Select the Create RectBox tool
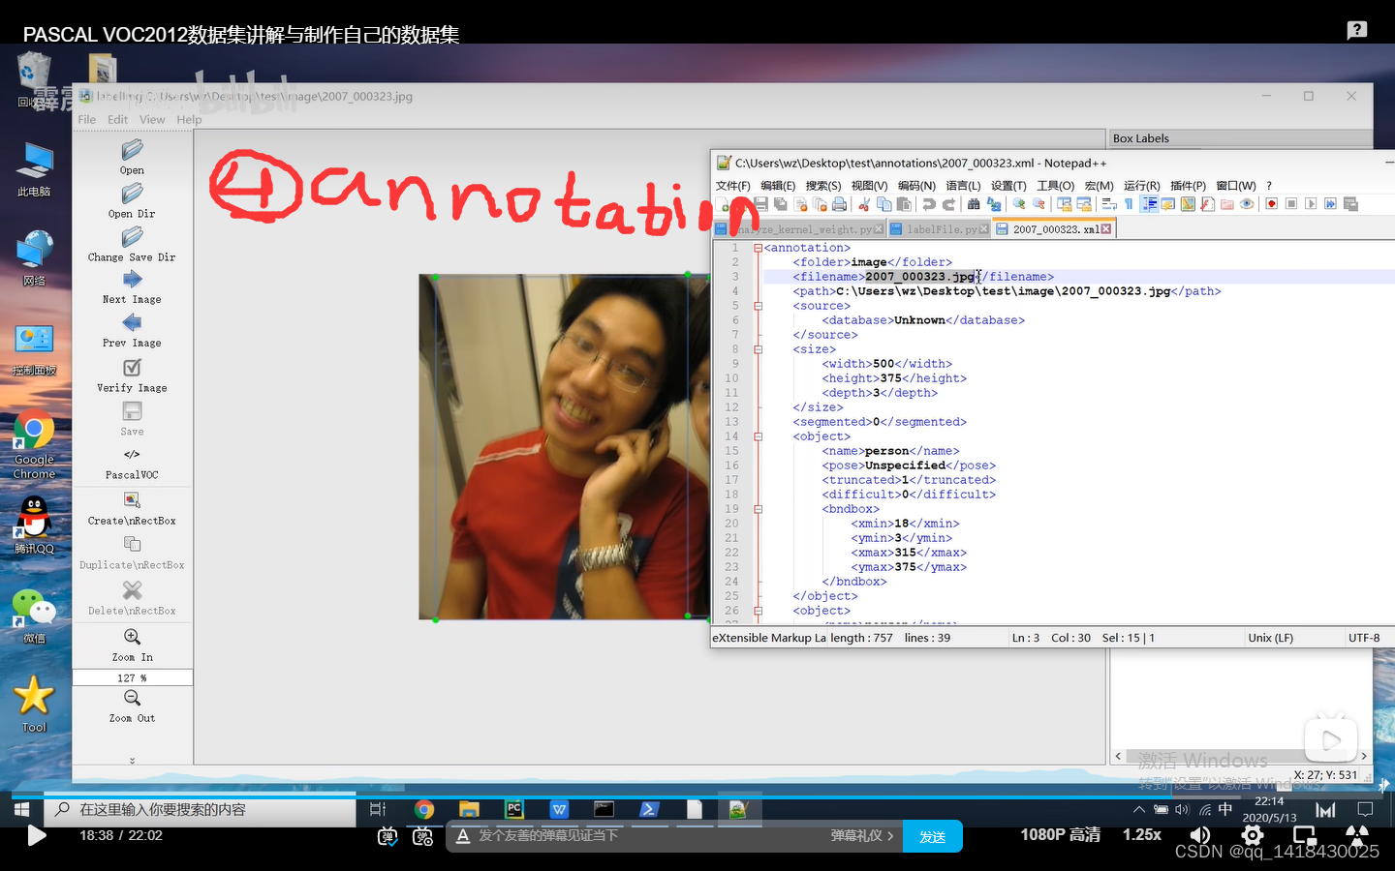 [132, 506]
